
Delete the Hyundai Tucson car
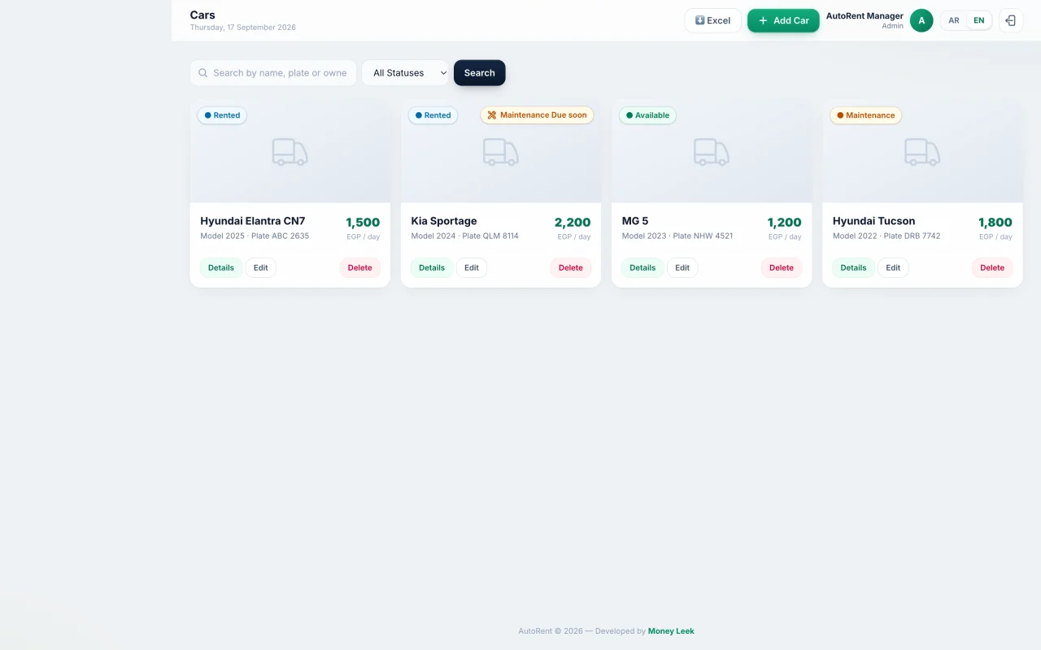[992, 268]
